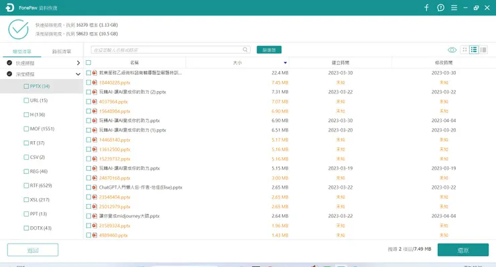The width and height of the screenshot is (496, 267).
Task: Click PowerPoint icon of 4989460.pptx
Action: (x=95, y=235)
